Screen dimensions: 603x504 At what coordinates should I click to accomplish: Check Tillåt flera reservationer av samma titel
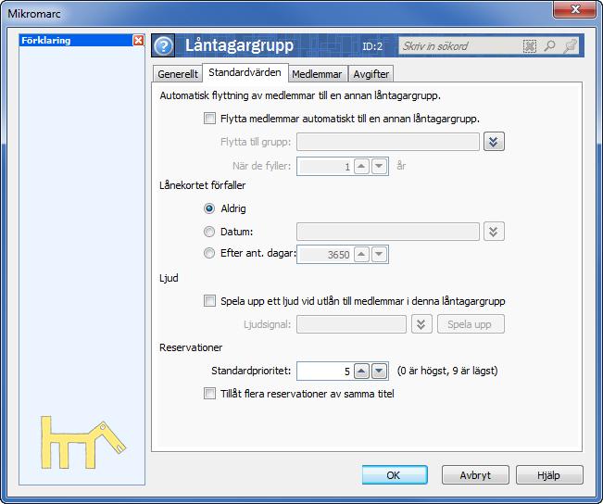pyautogui.click(x=209, y=393)
